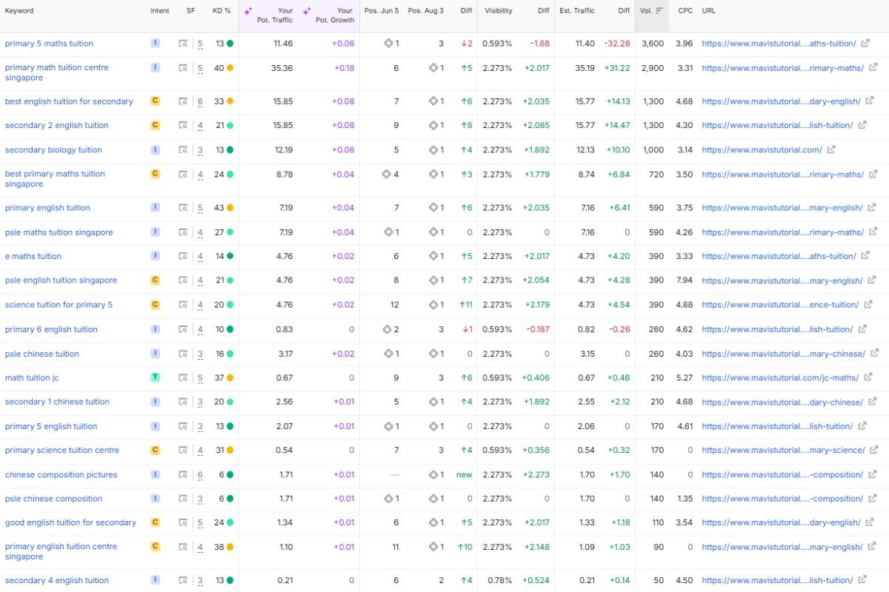View SERP features icon for secondary 1 chinese tuition
The width and height of the screenshot is (889, 592).
click(x=183, y=403)
